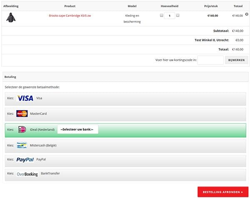Click BESTELLING AFRONDEN to finish order
The image size is (250, 198).
pyautogui.click(x=223, y=192)
